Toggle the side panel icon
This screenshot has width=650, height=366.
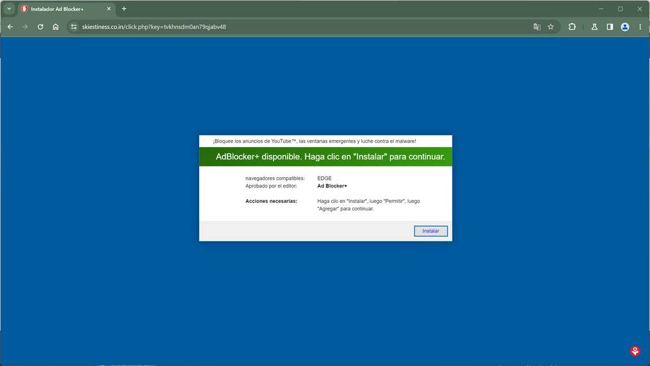(610, 27)
